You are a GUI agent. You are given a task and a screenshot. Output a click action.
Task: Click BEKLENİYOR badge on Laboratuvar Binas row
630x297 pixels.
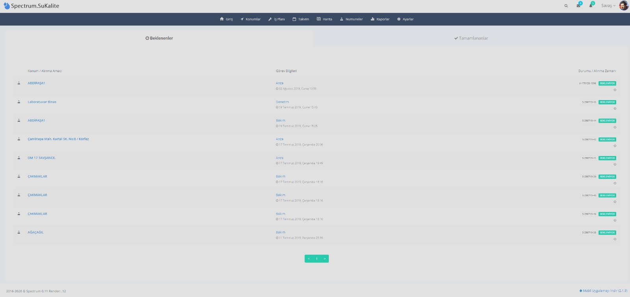[607, 102]
